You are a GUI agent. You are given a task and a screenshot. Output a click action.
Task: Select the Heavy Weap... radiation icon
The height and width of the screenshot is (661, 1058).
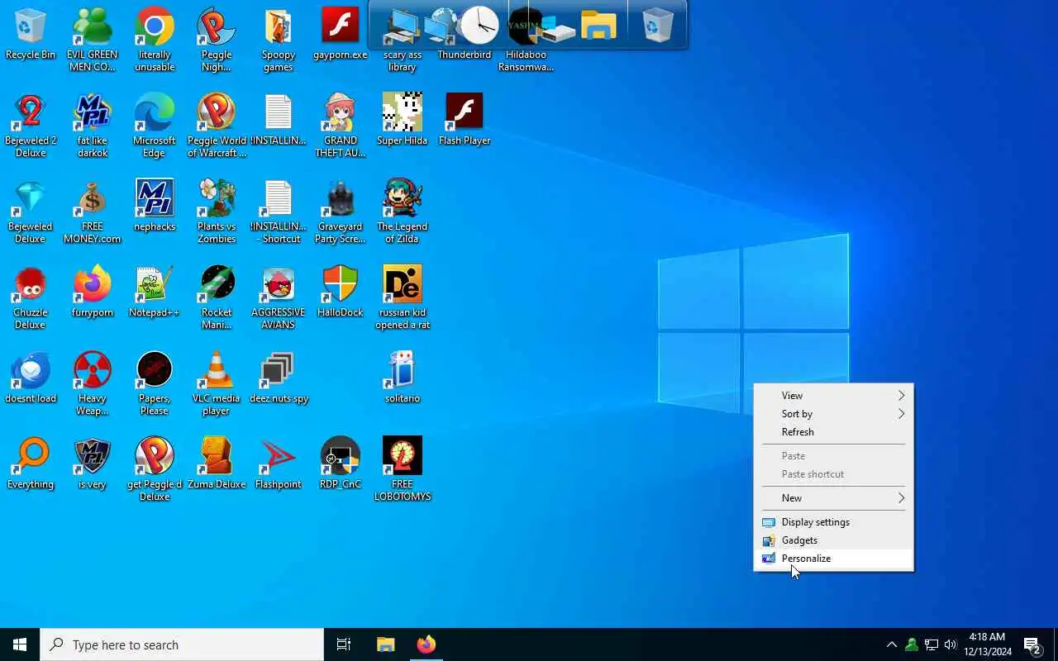click(x=93, y=383)
